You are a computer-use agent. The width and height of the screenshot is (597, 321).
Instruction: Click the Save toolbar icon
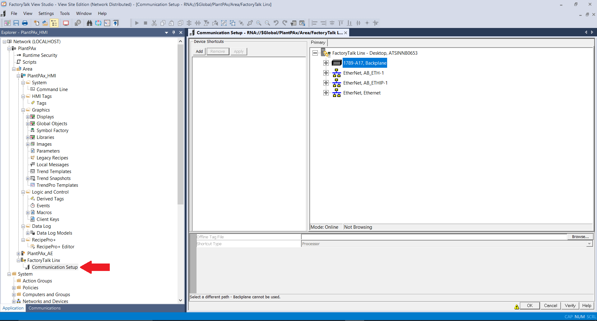pyautogui.click(x=16, y=23)
